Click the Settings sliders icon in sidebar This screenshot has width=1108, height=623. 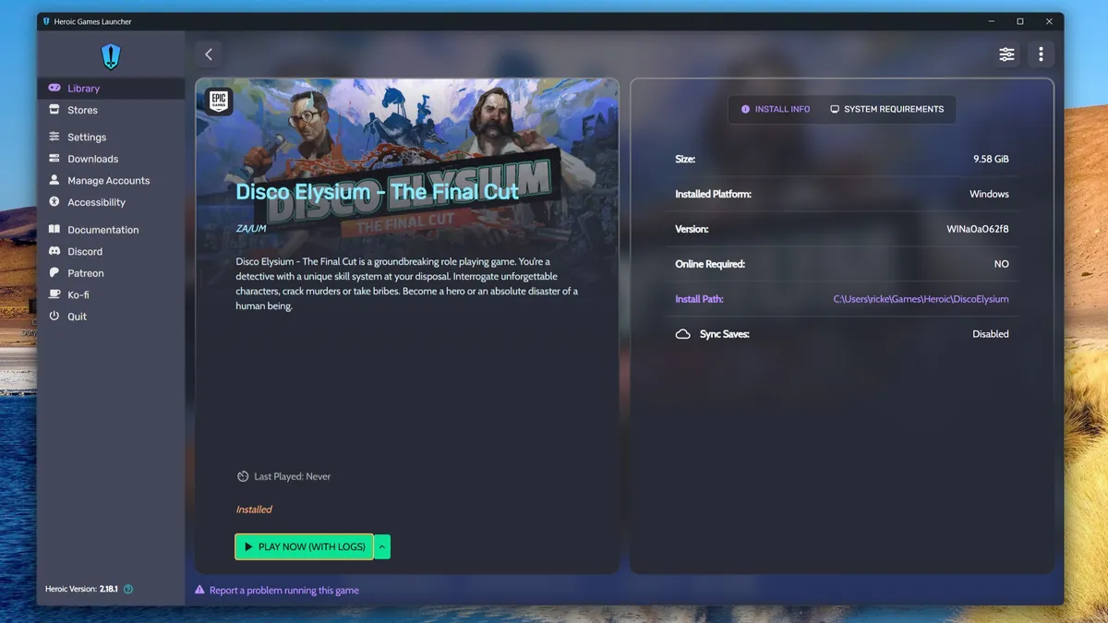pyautogui.click(x=54, y=137)
